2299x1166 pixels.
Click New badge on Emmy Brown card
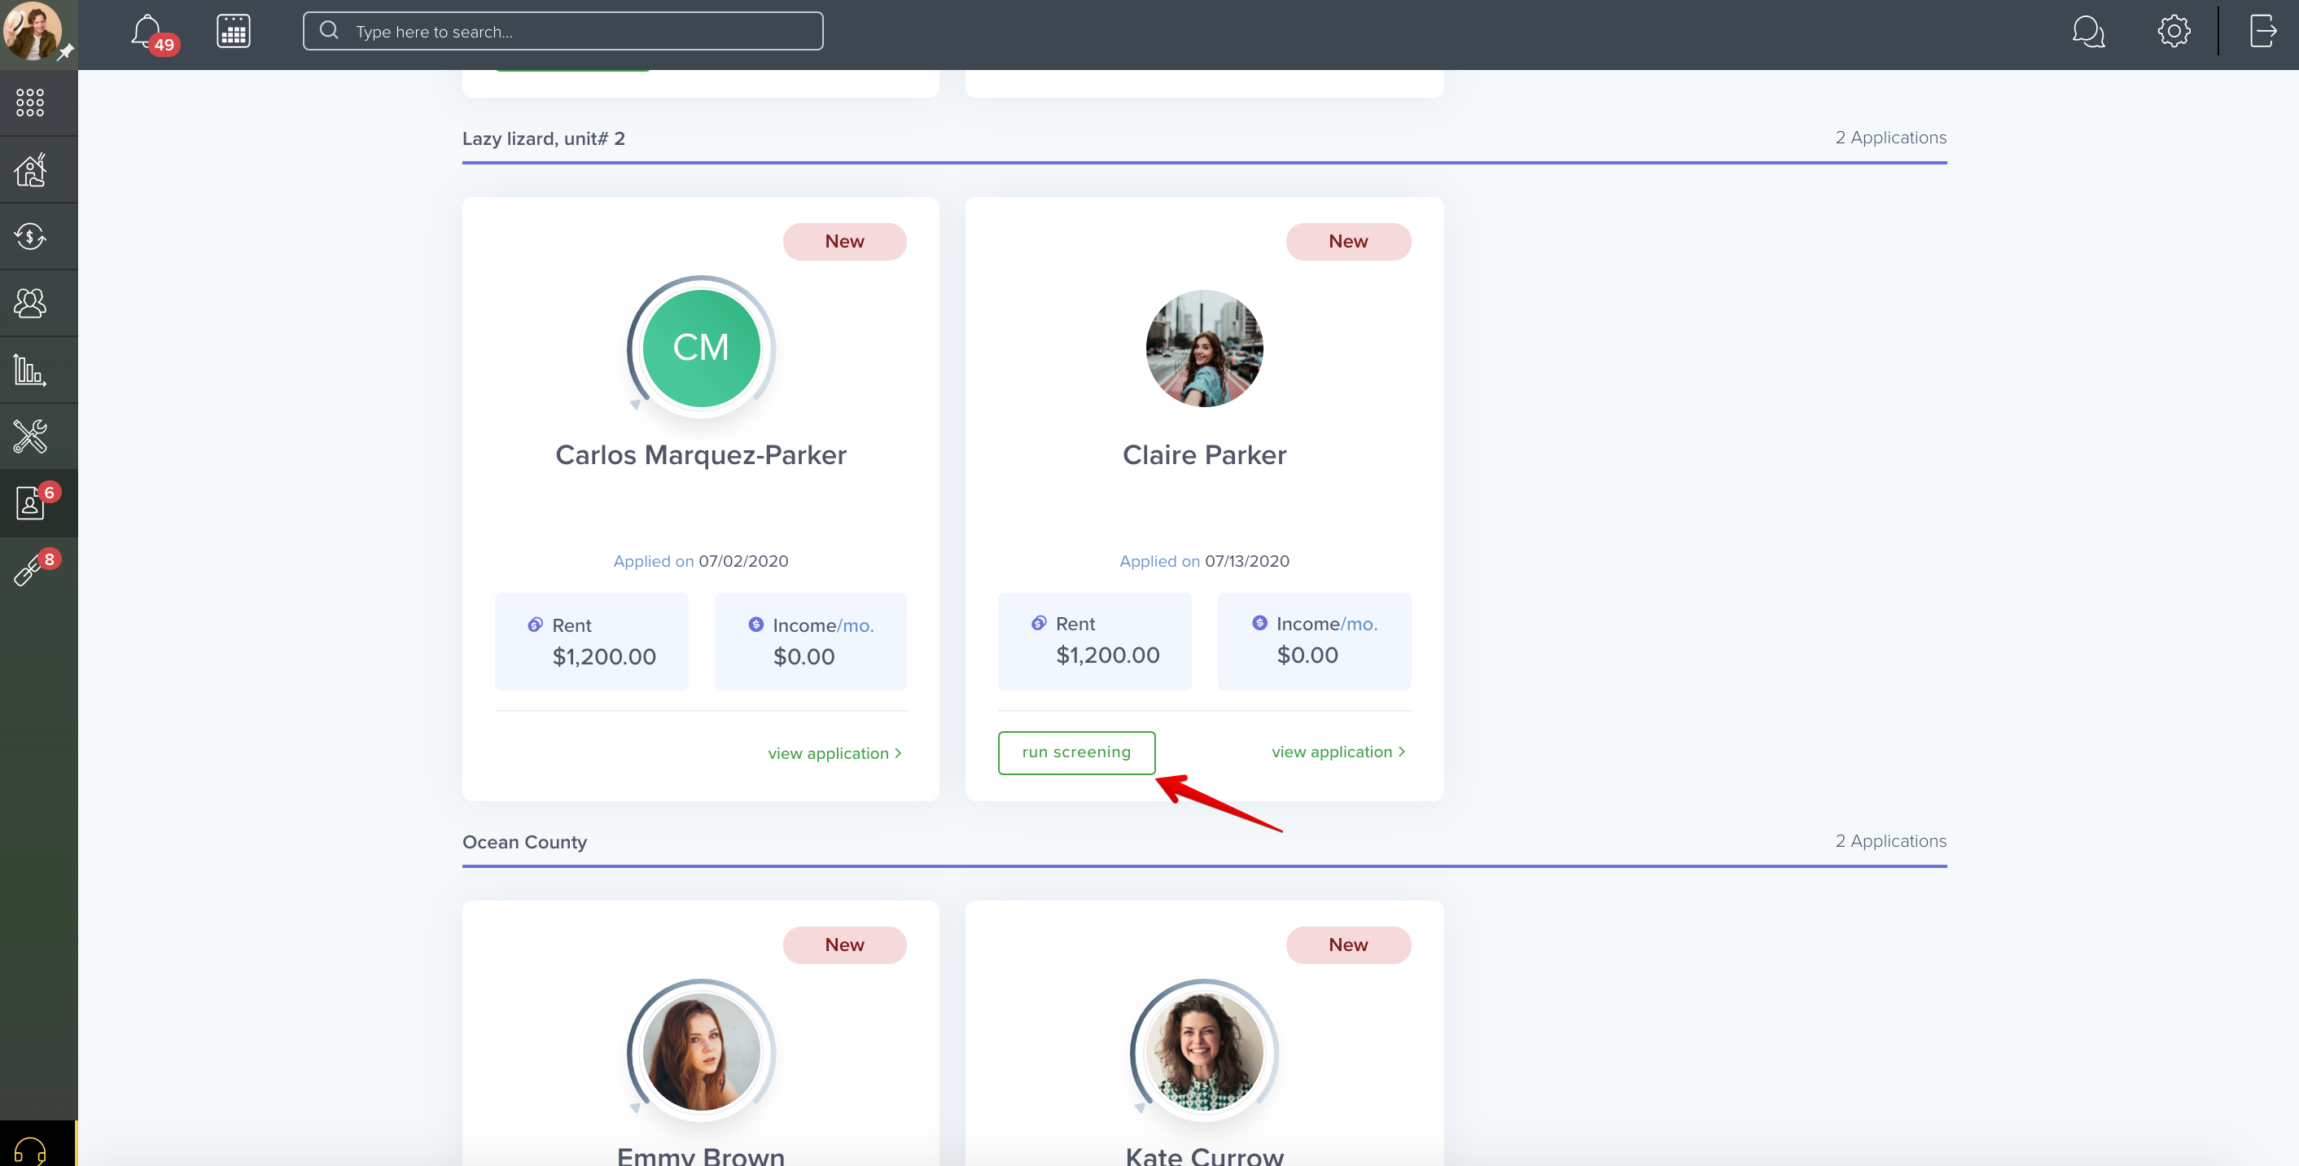click(x=844, y=945)
